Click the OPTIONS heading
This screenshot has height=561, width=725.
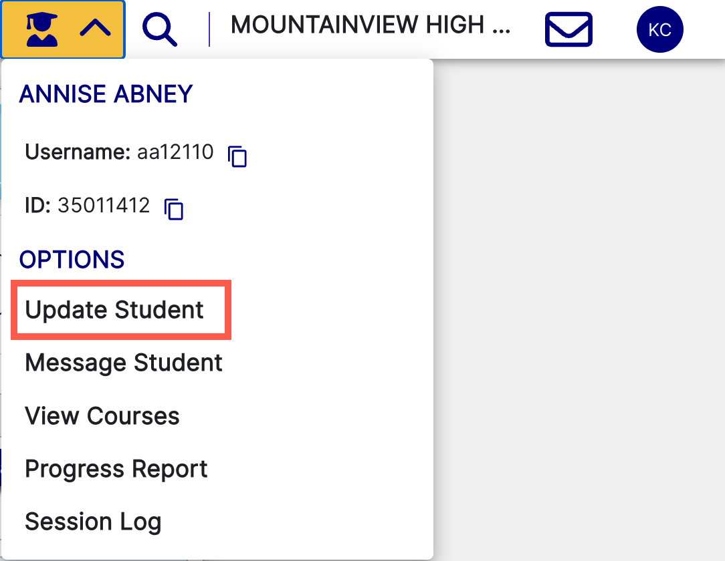pos(72,260)
